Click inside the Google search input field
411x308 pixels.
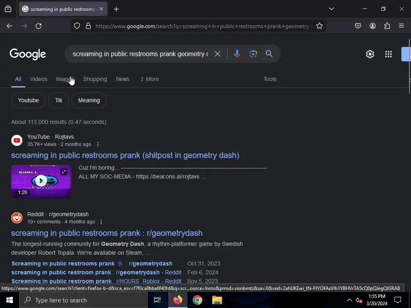tap(140, 54)
